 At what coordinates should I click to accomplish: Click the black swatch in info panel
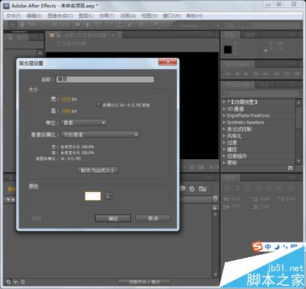click(x=228, y=50)
